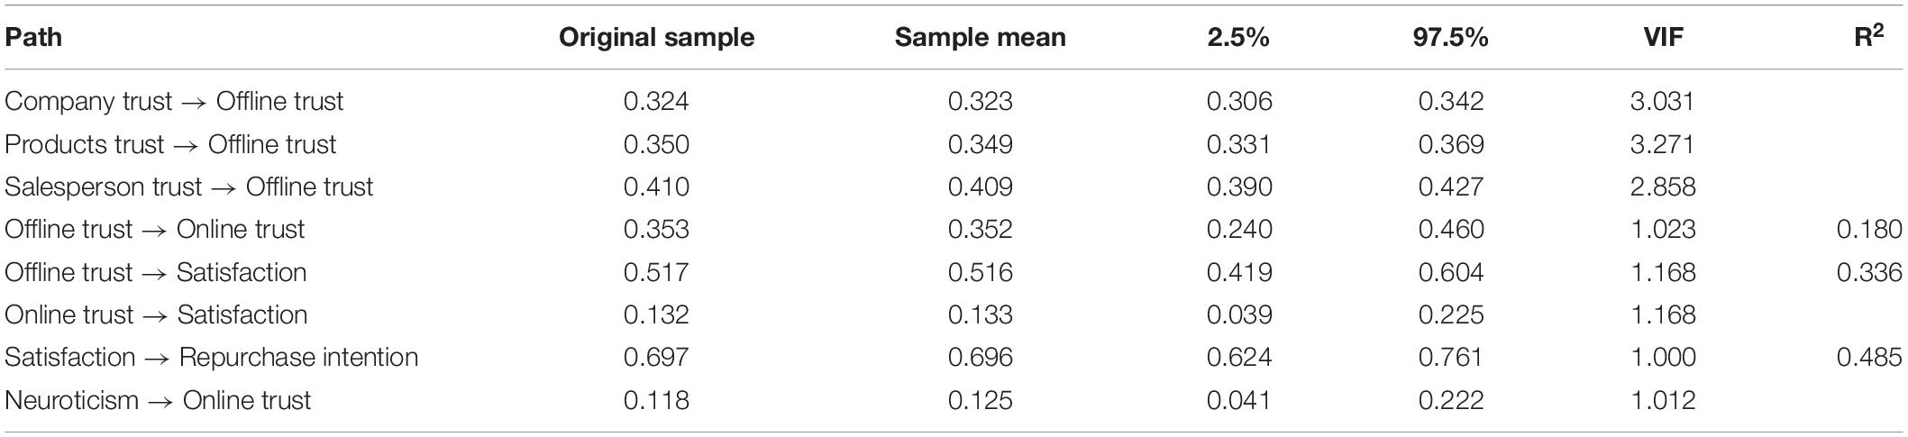1908x437 pixels.
Task: Select the R² value 0.485
Action: 1869,358
